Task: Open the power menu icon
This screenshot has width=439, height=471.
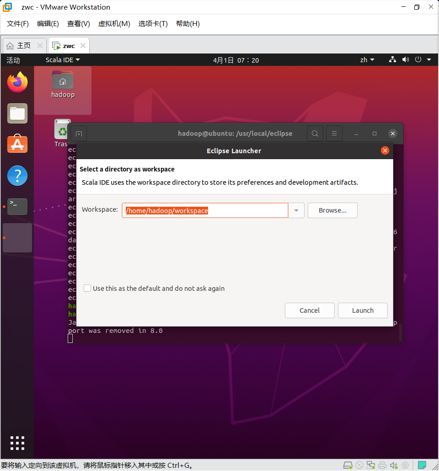Action: (x=418, y=59)
